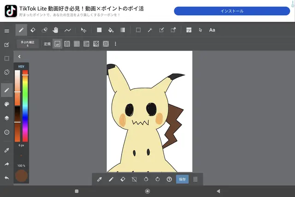
Task: Open the layers panel
Action: pos(7,118)
